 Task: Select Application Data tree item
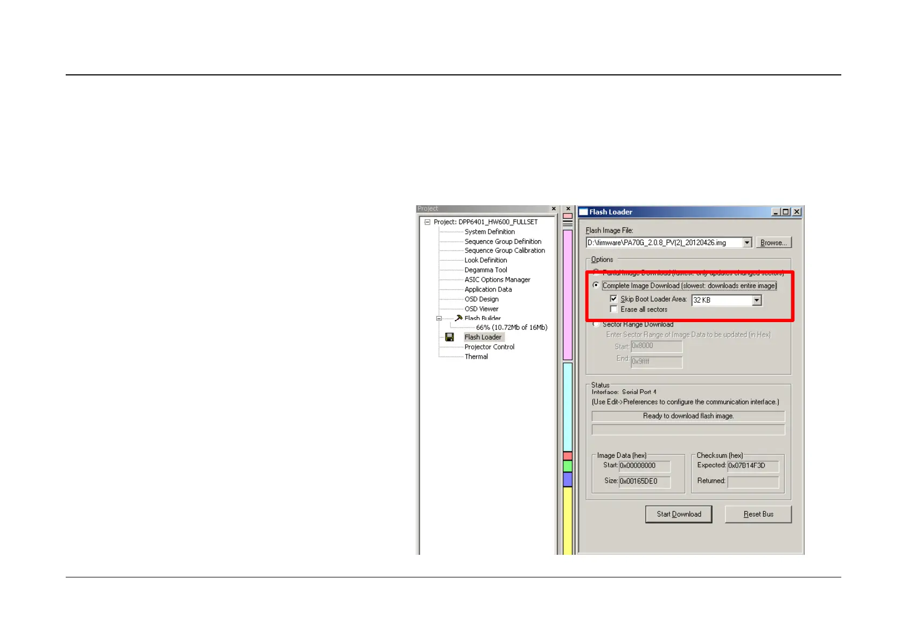[x=488, y=289]
